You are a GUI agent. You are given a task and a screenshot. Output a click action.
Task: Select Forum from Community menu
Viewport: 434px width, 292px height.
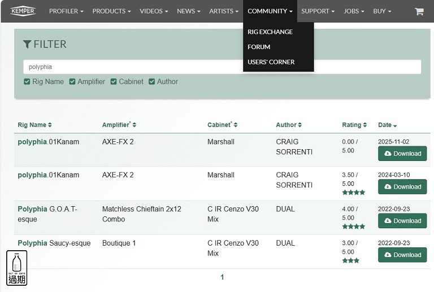(259, 47)
